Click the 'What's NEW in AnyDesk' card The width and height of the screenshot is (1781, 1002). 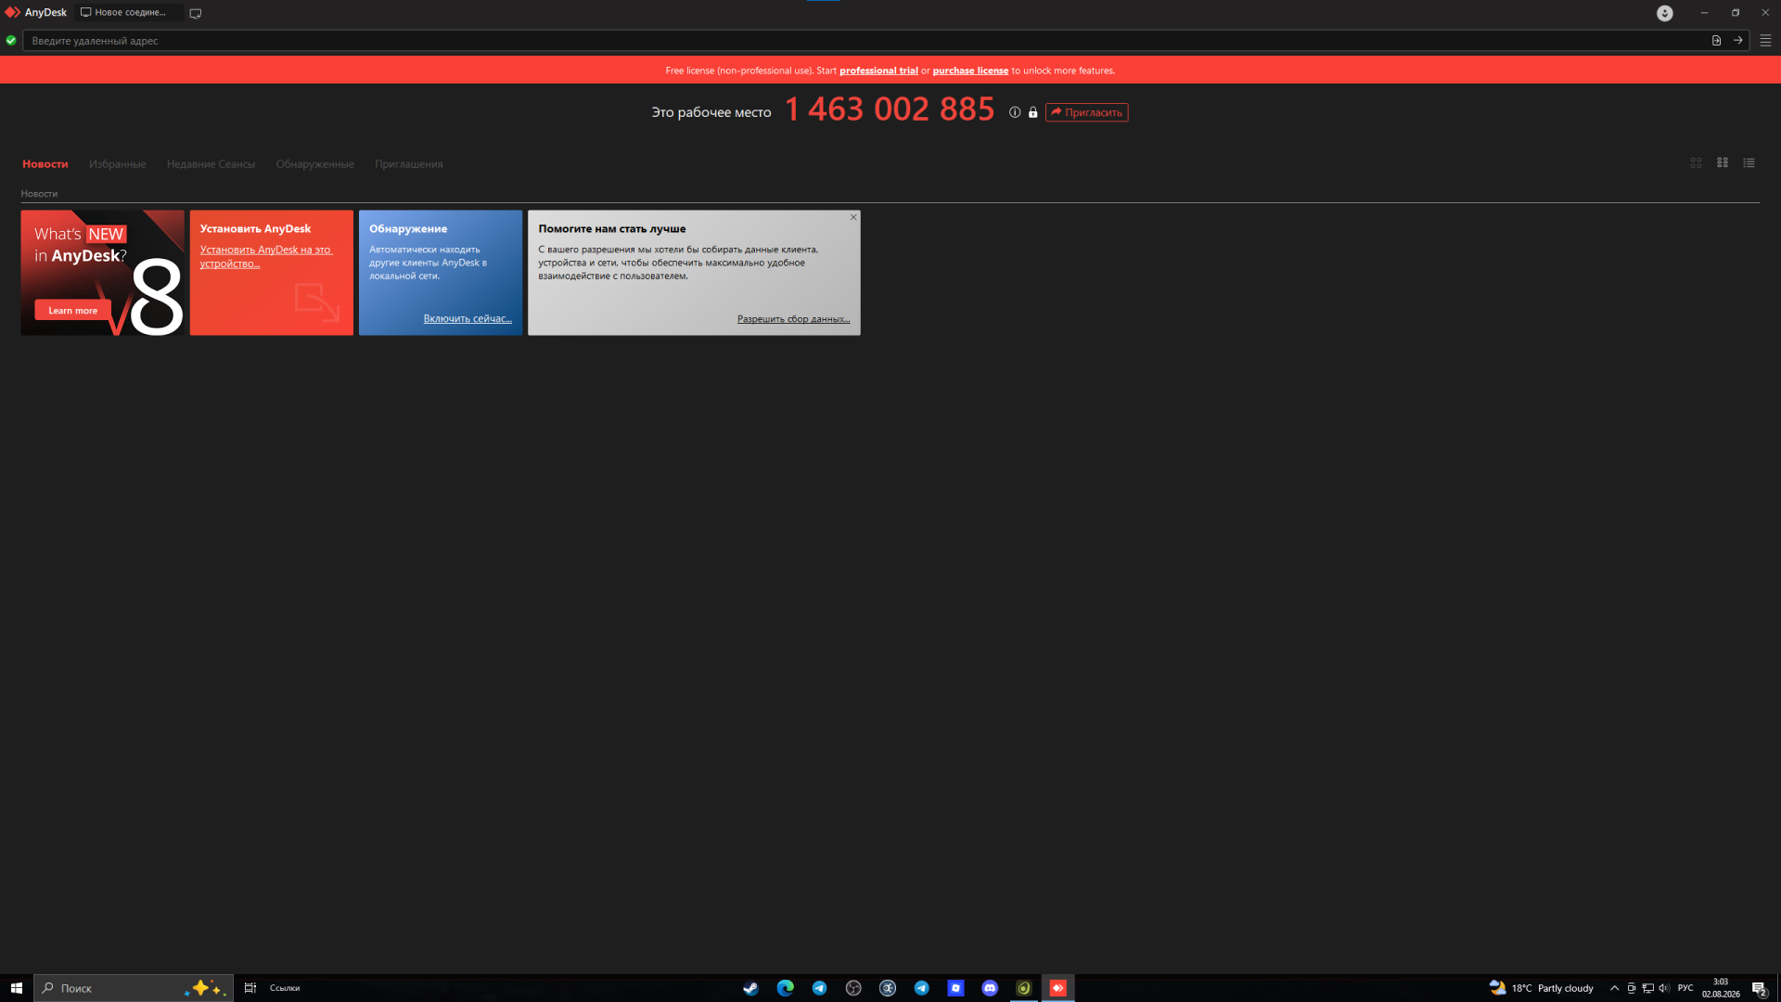coord(102,273)
